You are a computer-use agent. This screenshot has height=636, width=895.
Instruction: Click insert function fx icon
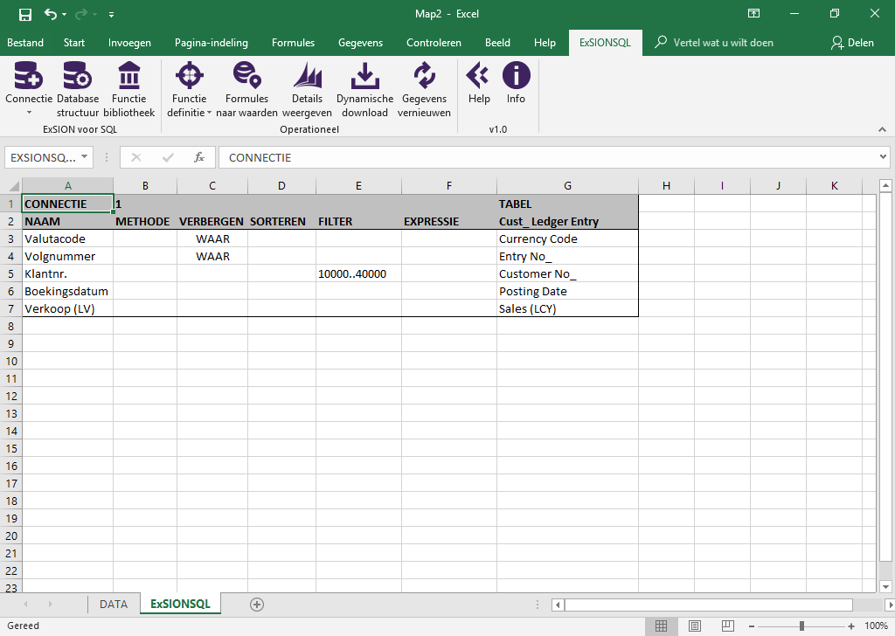coord(198,157)
